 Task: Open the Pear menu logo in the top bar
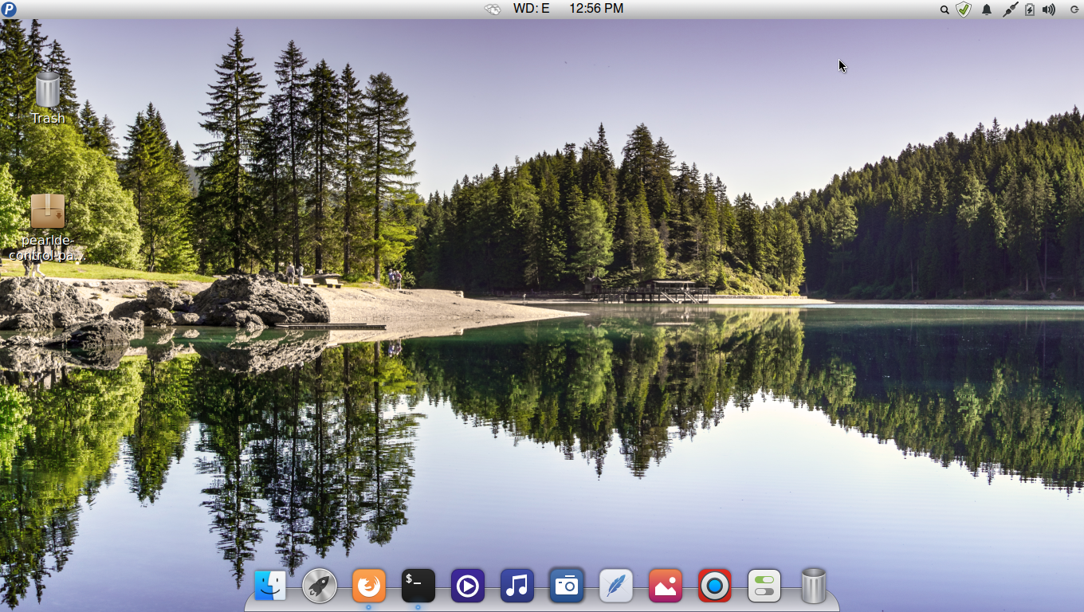point(9,9)
